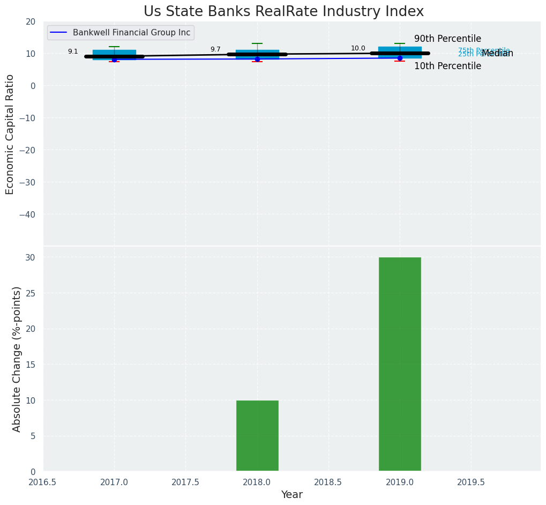The width and height of the screenshot is (546, 505).
Task: Select the tall green bar for 2019
Action: click(x=400, y=364)
